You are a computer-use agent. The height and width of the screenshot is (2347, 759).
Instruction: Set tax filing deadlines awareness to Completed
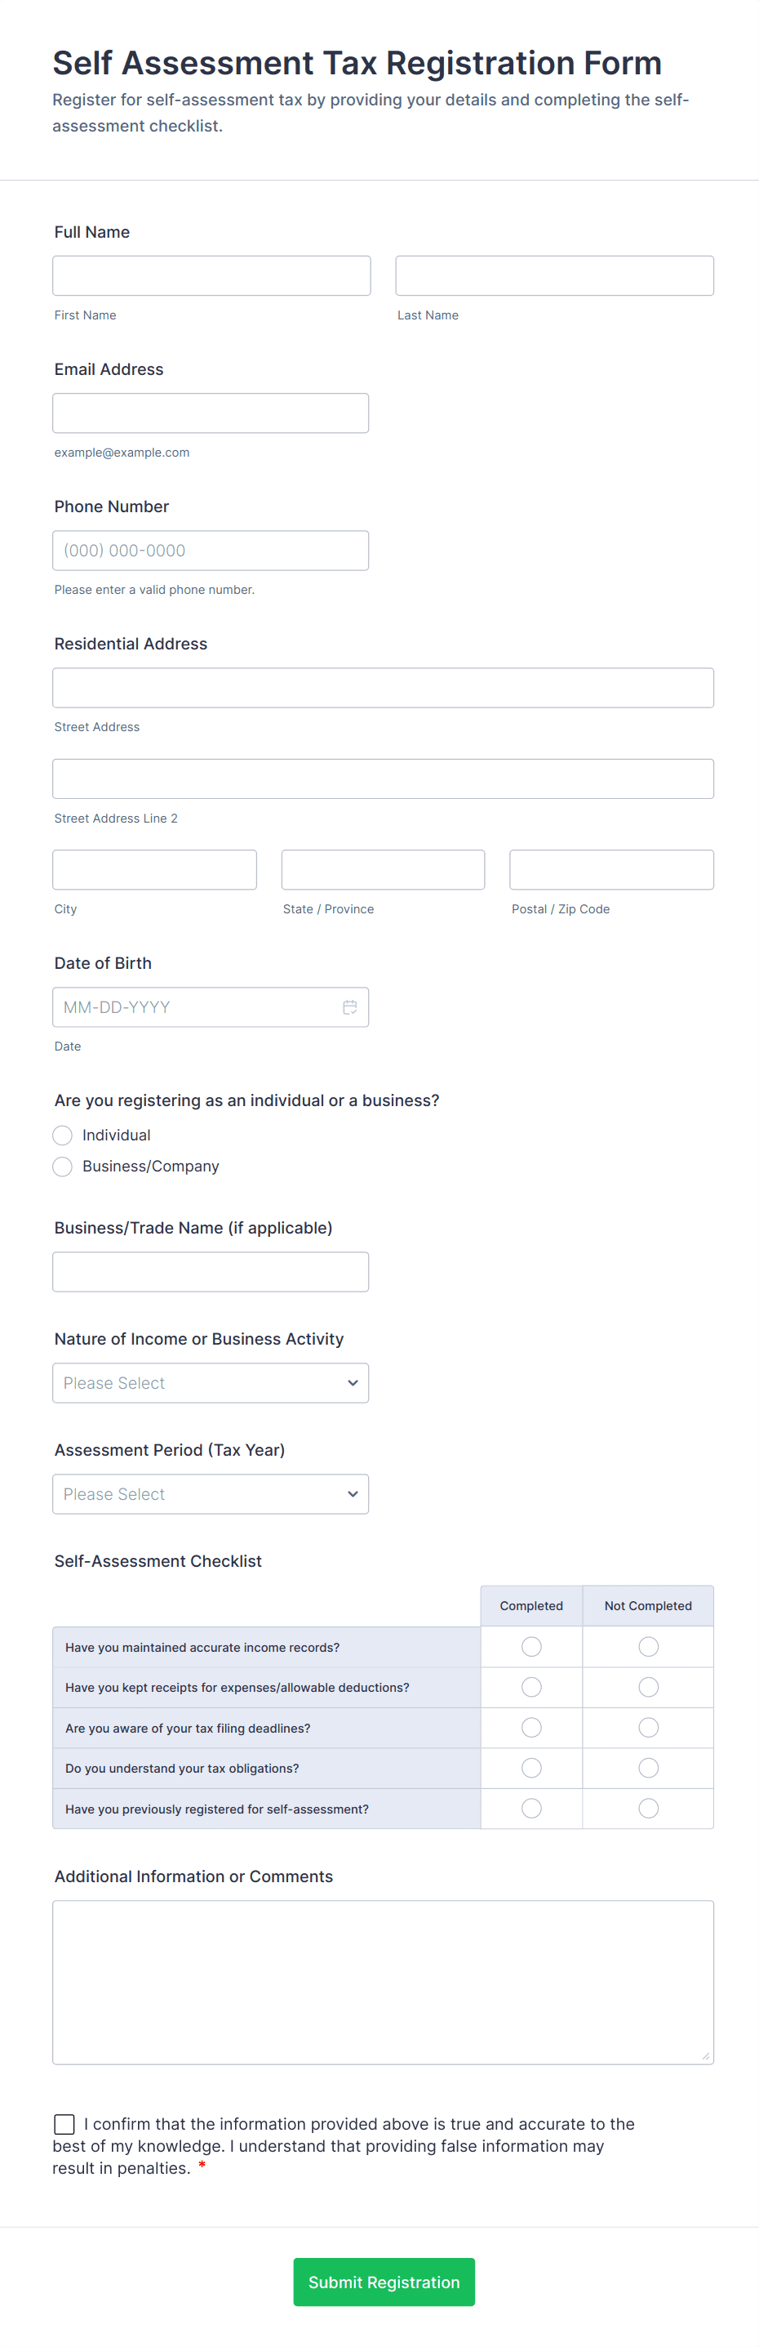531,1728
